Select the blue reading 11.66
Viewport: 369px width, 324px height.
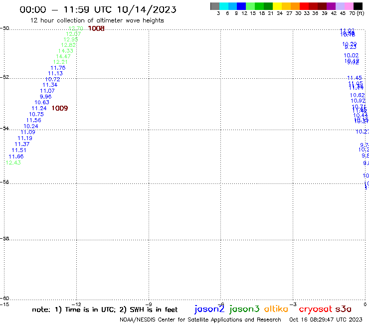point(16,157)
